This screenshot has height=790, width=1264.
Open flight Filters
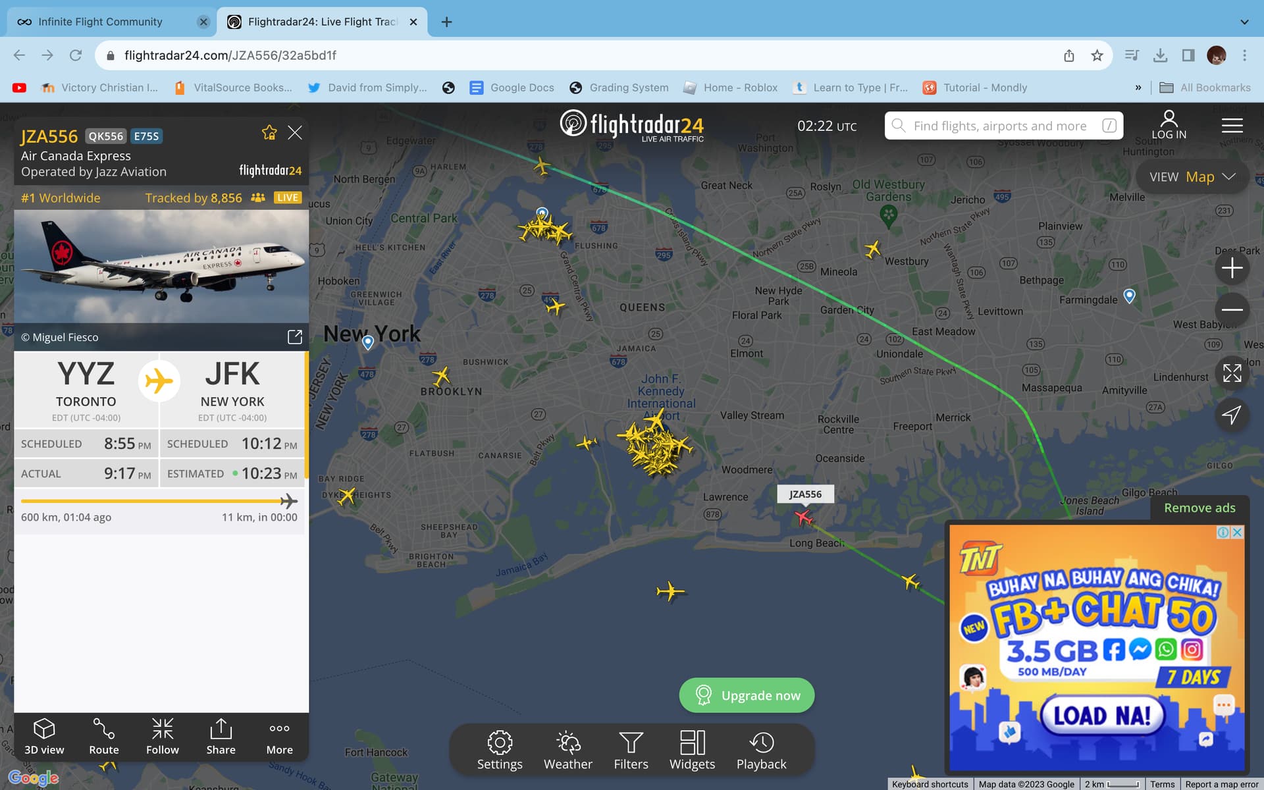click(631, 750)
